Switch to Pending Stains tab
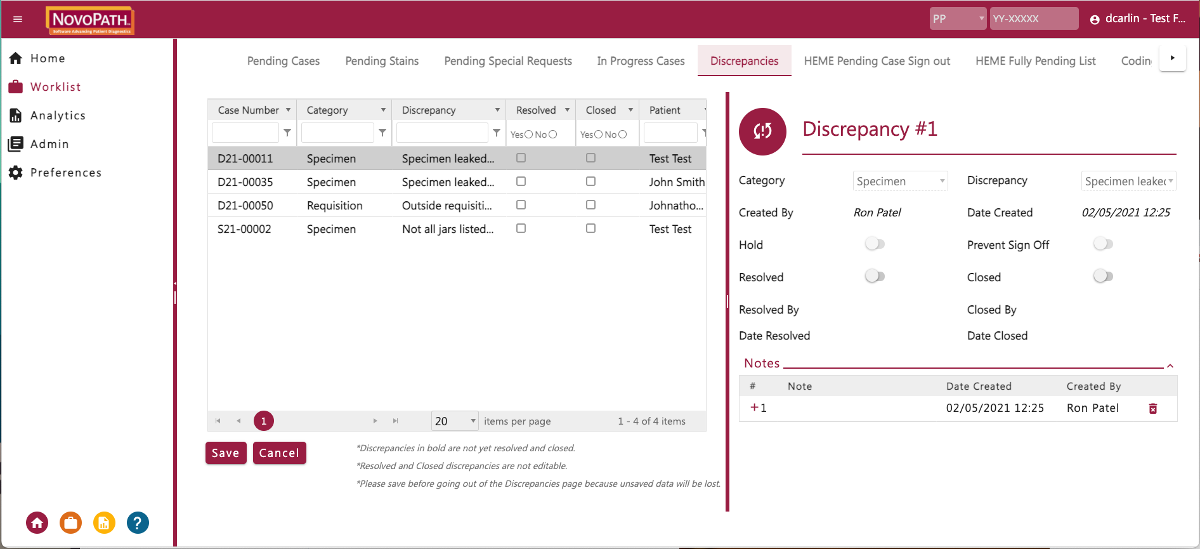The width and height of the screenshot is (1200, 549). click(x=382, y=61)
